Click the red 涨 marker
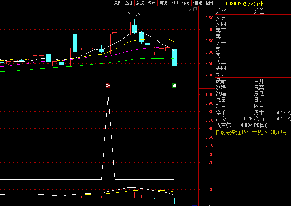Screen dimensions: 291x206 tap(108, 85)
